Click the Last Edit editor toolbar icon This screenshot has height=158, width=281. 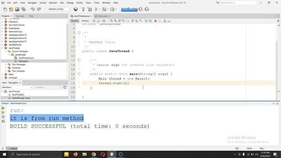(x=94, y=21)
